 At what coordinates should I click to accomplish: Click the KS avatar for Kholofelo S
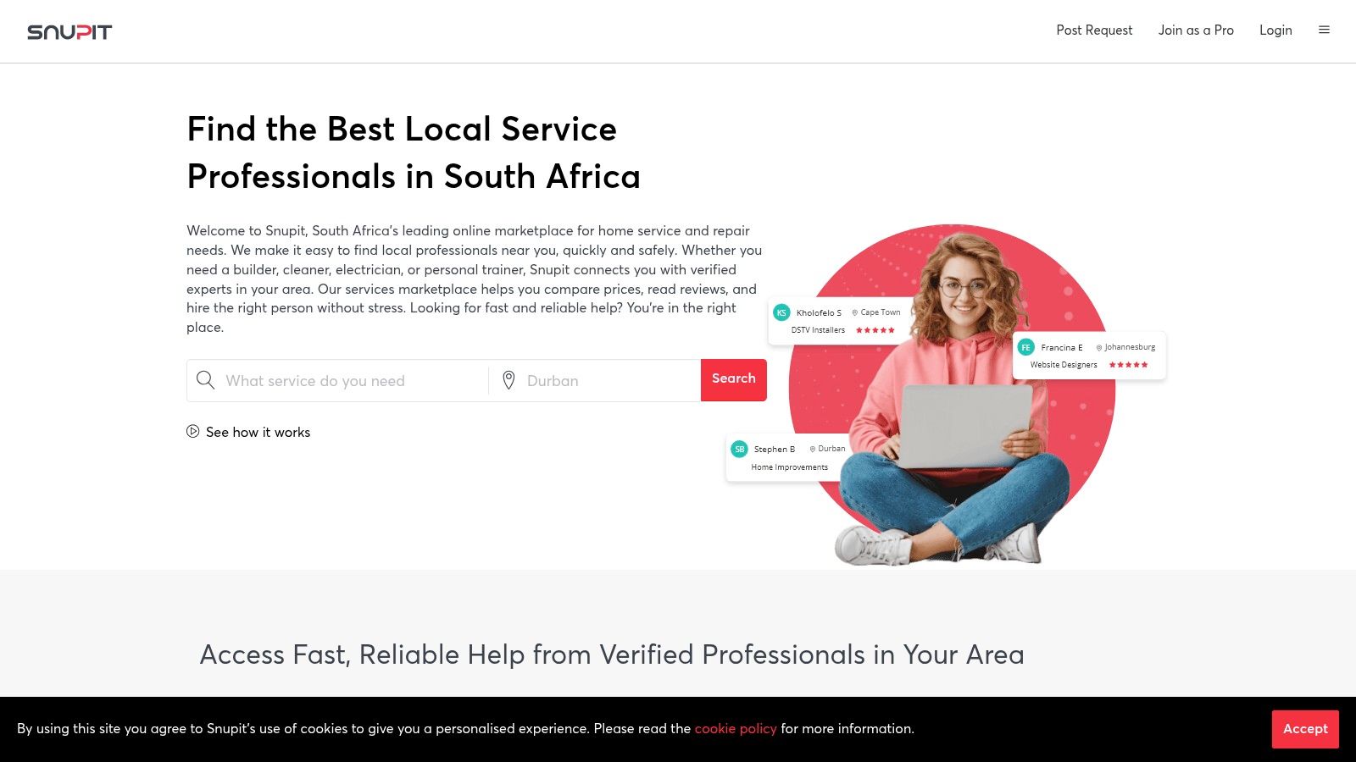click(781, 312)
